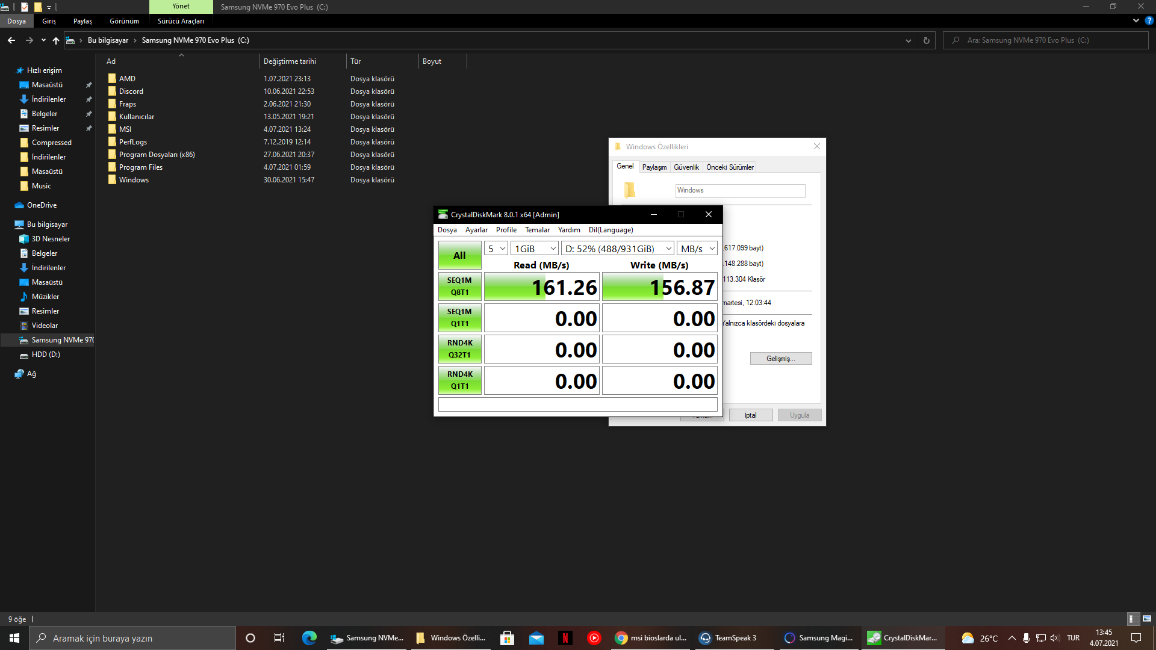1156x650 pixels.
Task: Click the taskbar search box
Action: tap(132, 638)
